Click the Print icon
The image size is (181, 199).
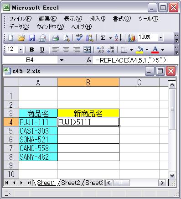pos(56,38)
